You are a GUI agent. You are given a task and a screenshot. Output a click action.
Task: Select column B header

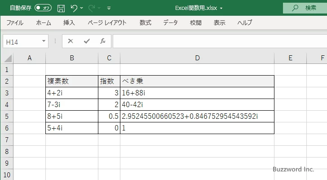pos(72,58)
